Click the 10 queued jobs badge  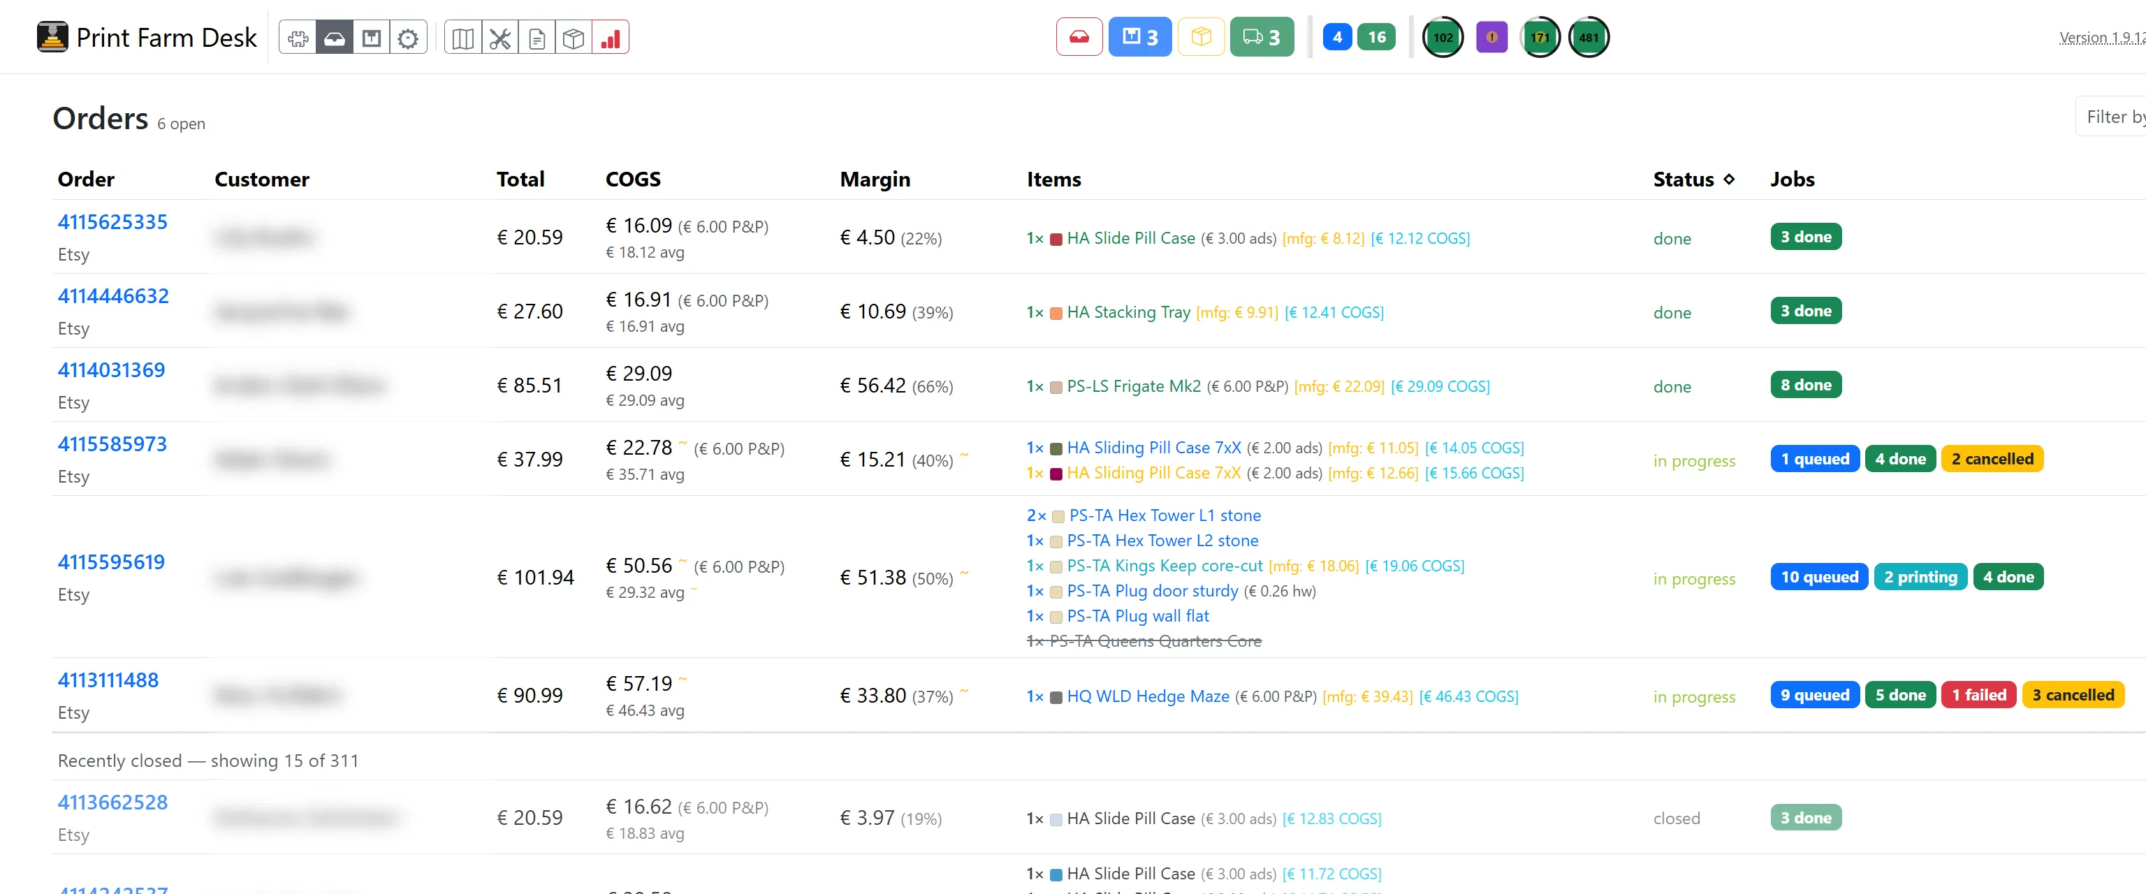click(x=1818, y=578)
